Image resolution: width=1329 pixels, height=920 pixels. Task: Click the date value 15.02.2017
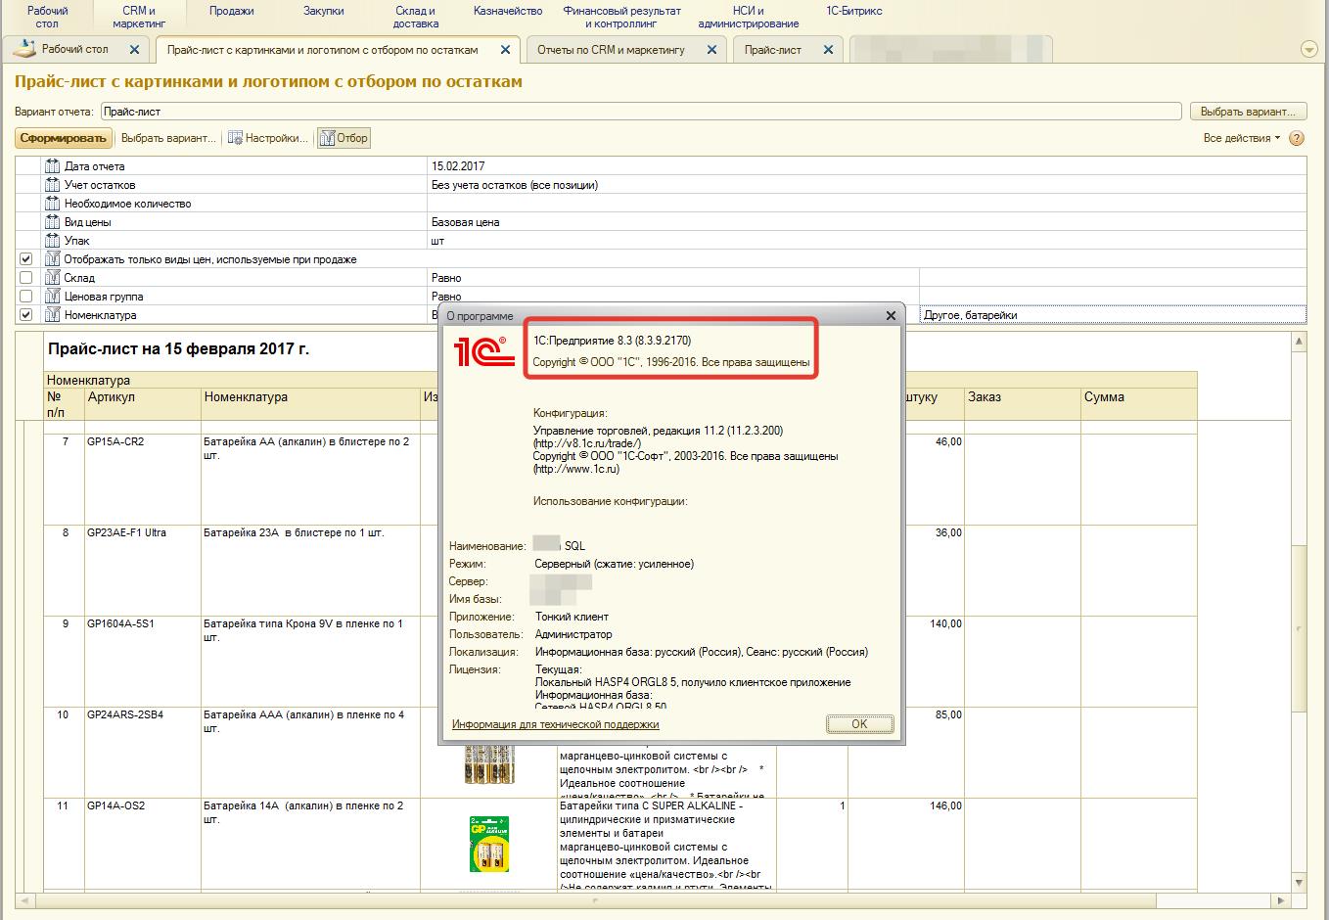pyautogui.click(x=458, y=166)
